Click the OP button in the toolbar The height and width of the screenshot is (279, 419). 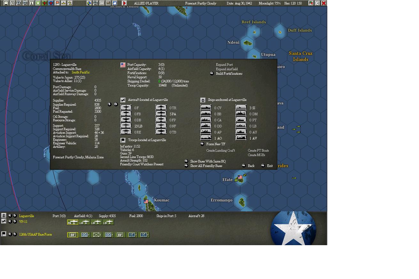(102, 3)
